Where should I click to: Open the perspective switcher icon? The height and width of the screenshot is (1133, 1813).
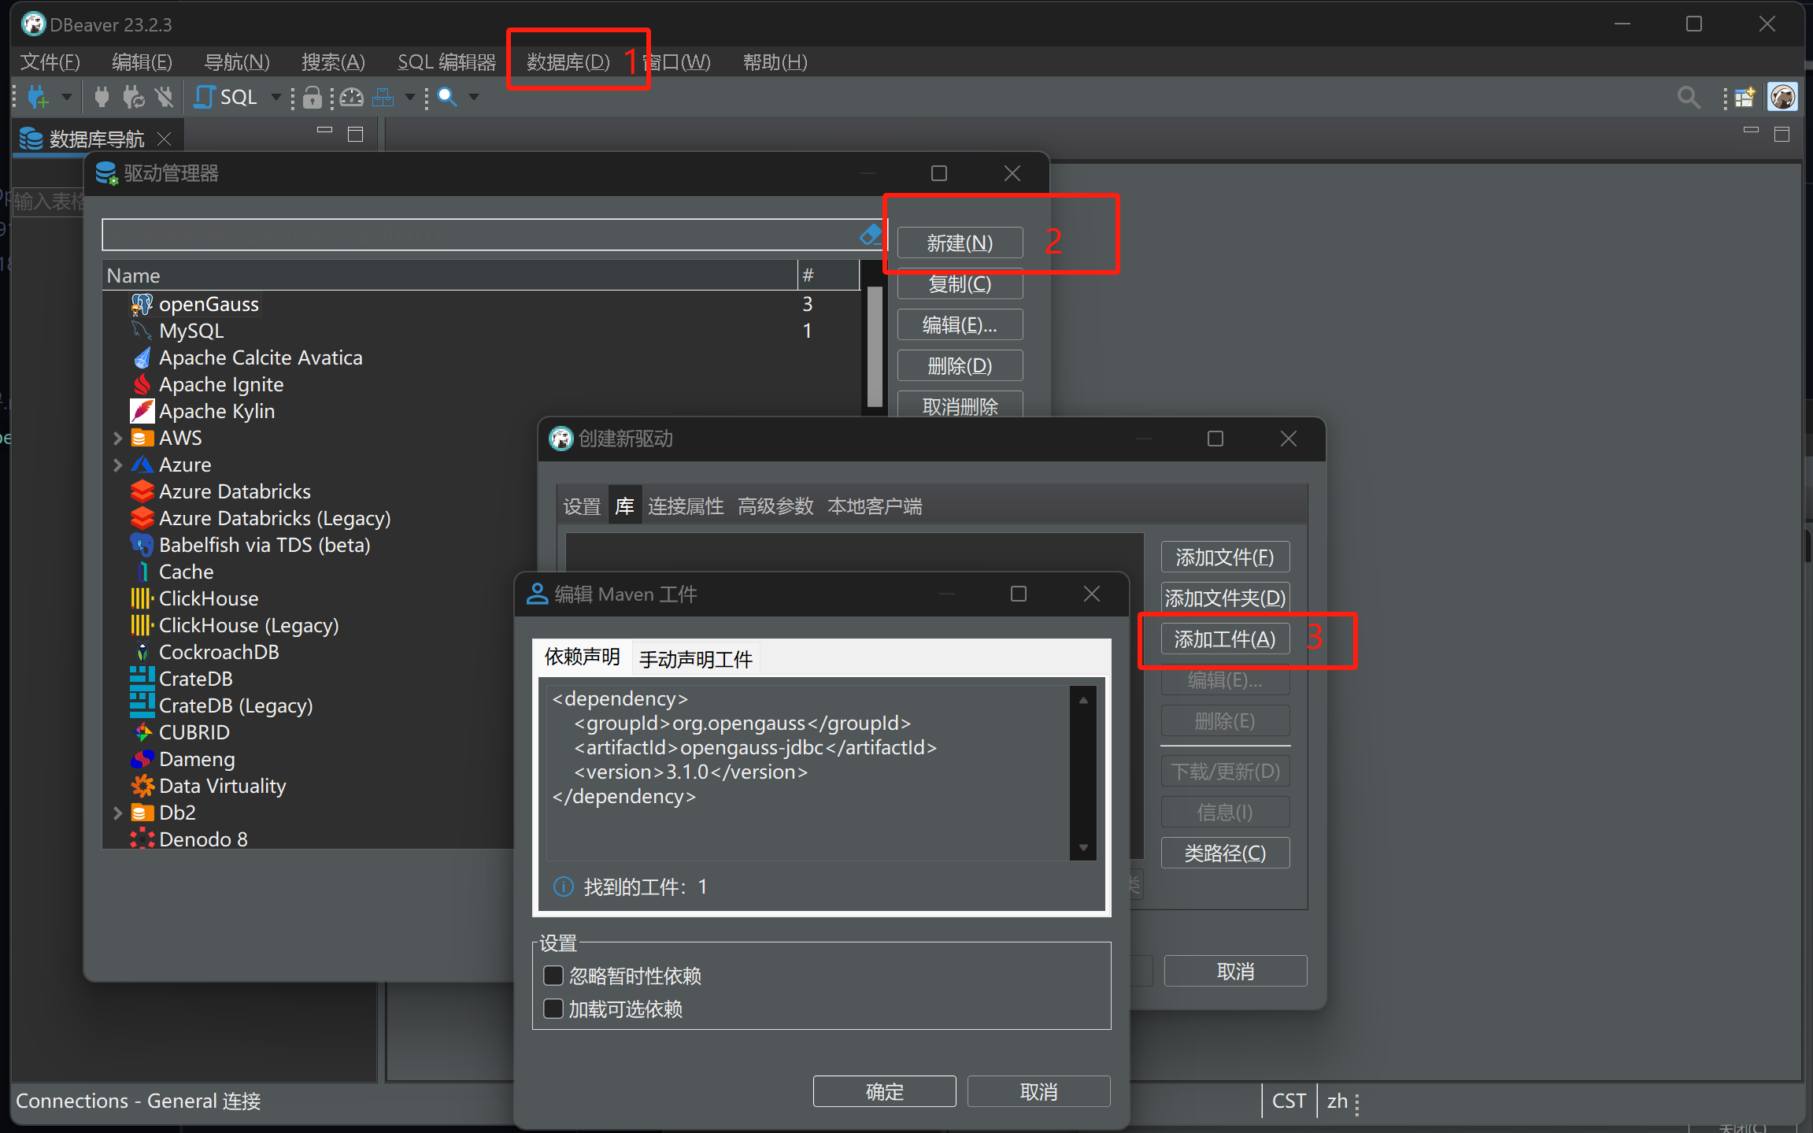pos(1745,97)
